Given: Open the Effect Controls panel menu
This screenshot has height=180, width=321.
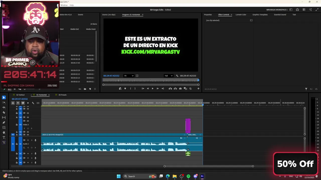Looking at the screenshot, I should tap(231, 15).
